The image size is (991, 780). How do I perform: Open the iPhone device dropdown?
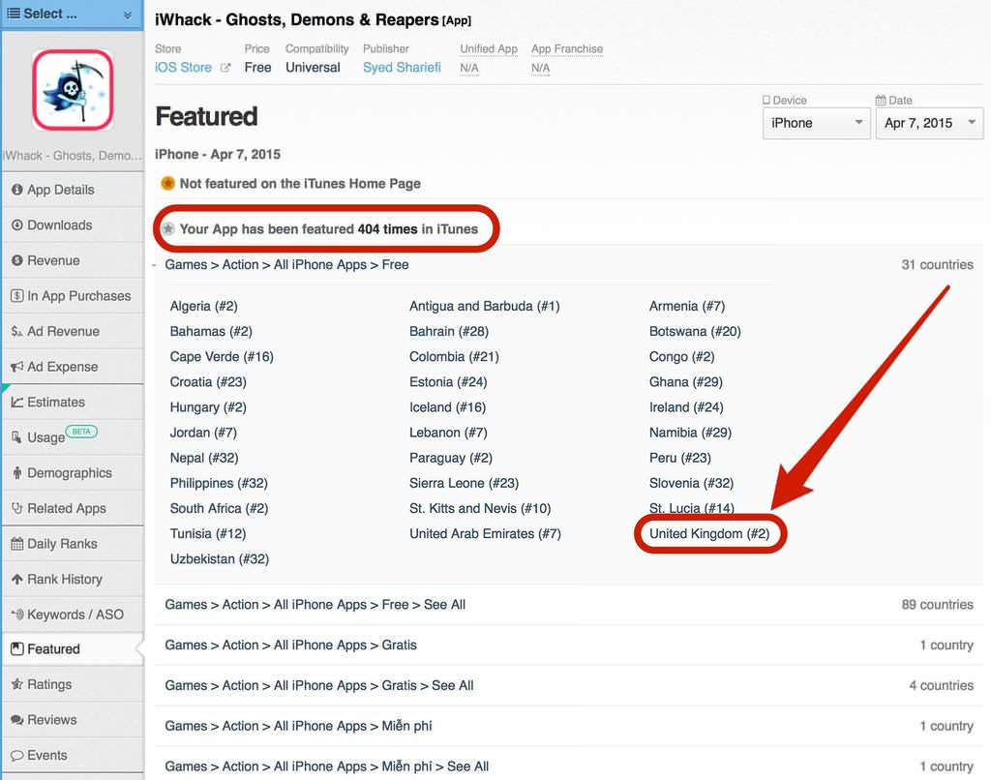(816, 123)
